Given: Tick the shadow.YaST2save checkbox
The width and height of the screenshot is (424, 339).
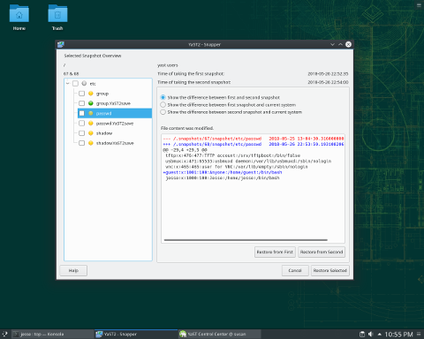Looking at the screenshot, I should 82,143.
